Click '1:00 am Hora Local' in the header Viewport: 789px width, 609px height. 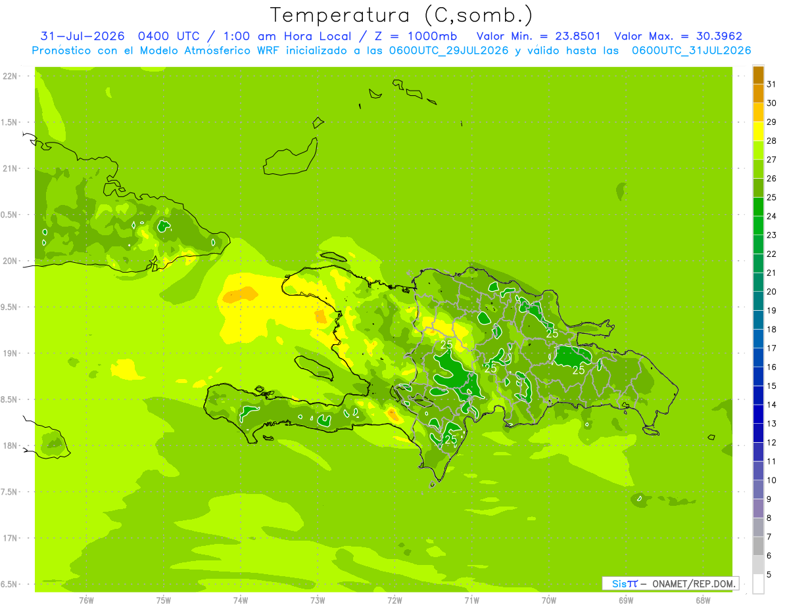pos(282,36)
